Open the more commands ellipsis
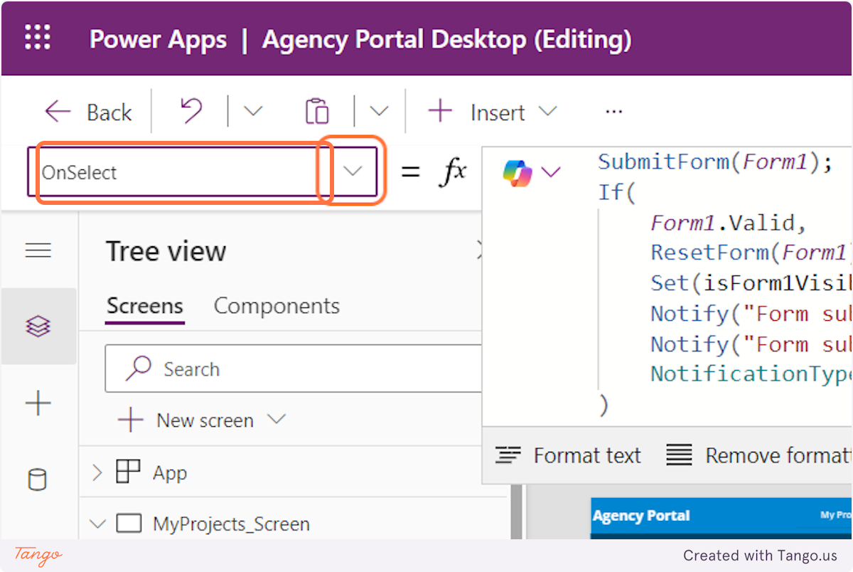Screen dimensions: 853x572 point(614,112)
